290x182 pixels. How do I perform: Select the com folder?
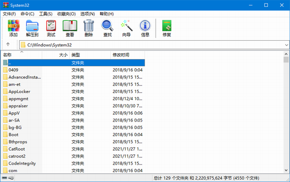[13, 170]
